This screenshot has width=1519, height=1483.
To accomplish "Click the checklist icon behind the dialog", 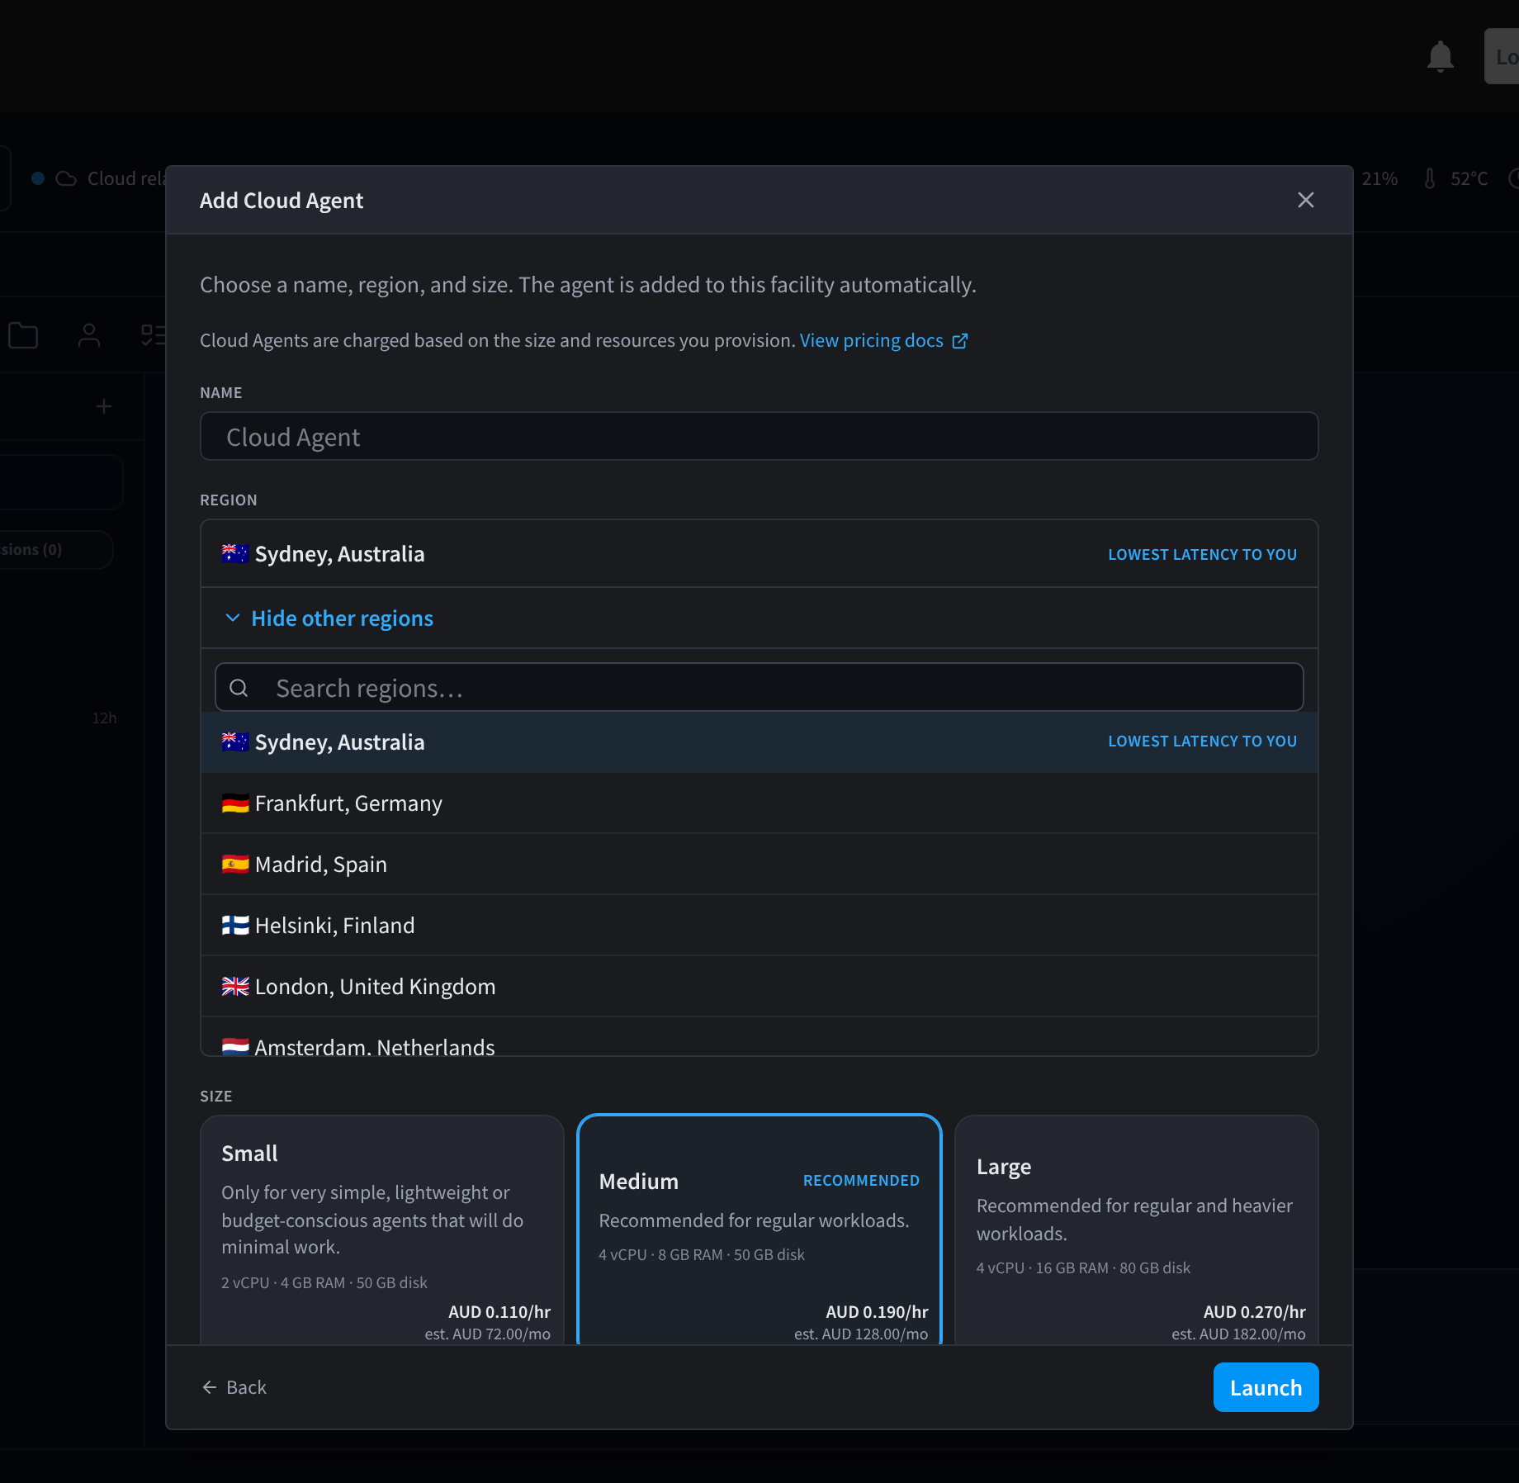I will (154, 336).
